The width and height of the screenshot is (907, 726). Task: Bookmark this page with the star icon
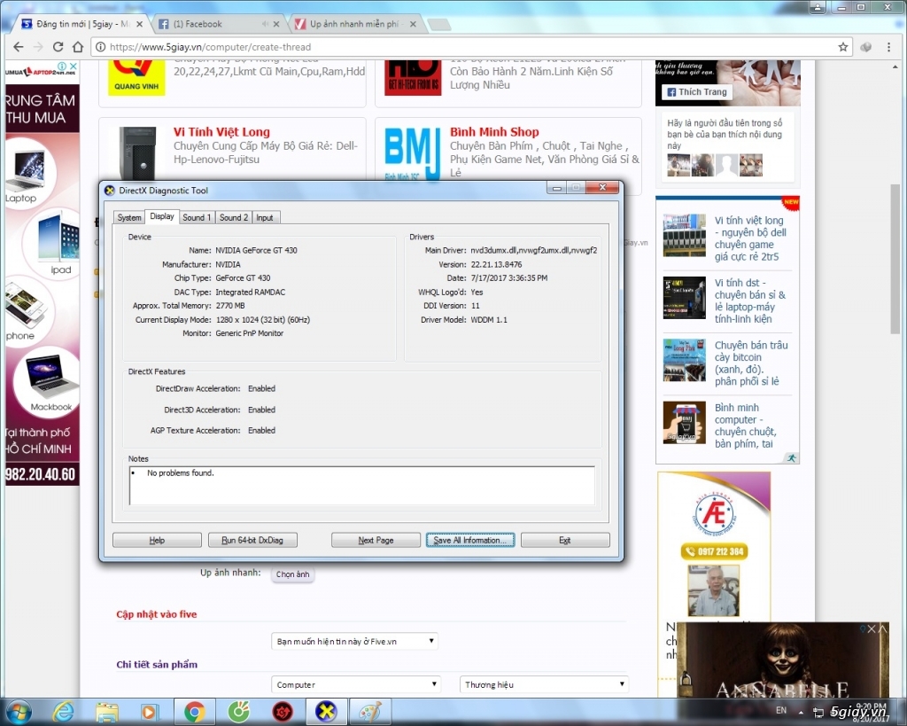[x=843, y=47]
